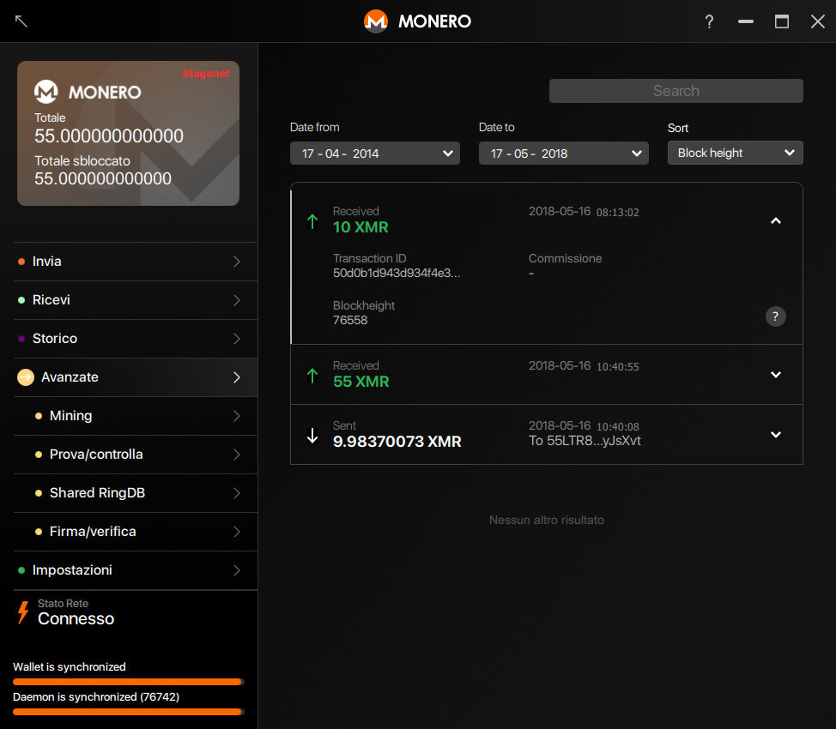Expand the 9.98370073 XMR sent transaction
This screenshot has width=836, height=729.
point(776,435)
